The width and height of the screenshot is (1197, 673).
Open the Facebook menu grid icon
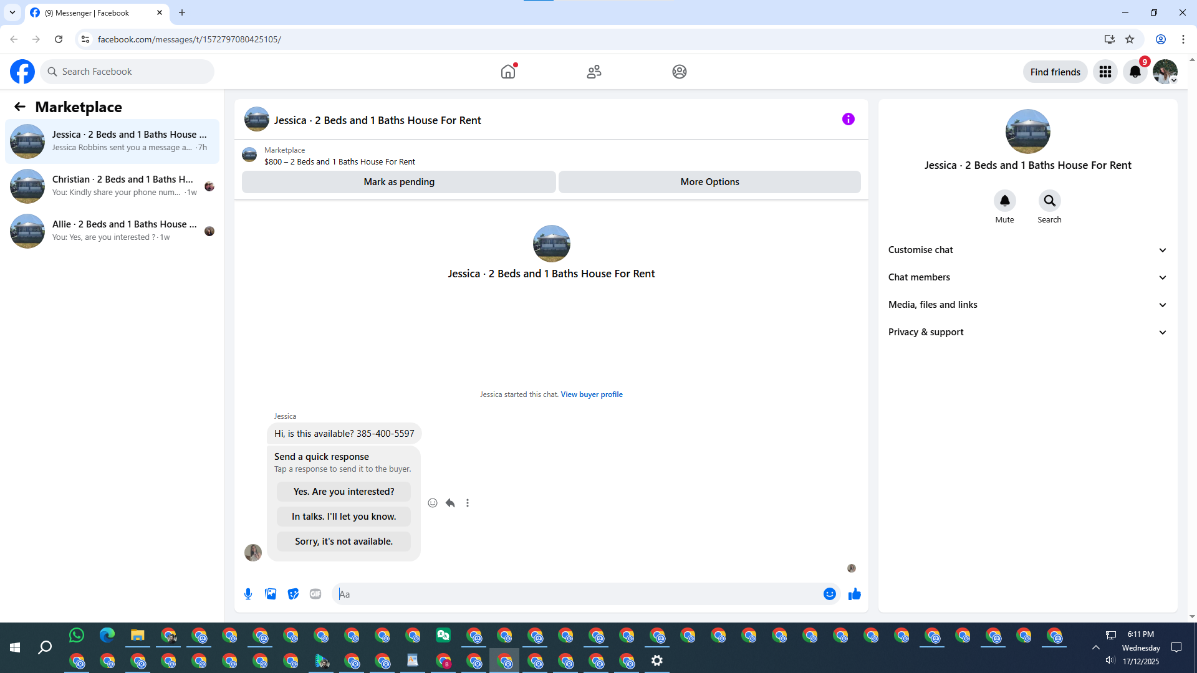coord(1105,72)
